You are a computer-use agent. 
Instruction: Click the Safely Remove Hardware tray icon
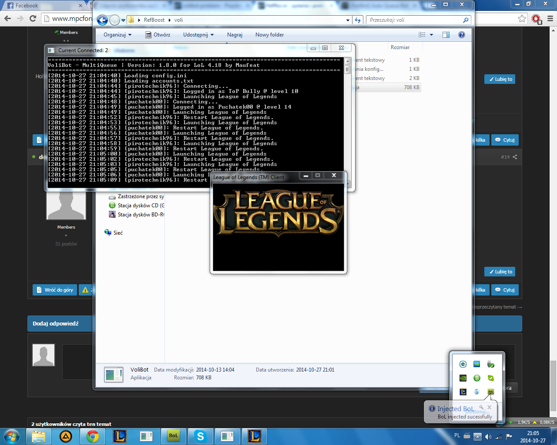point(491,364)
